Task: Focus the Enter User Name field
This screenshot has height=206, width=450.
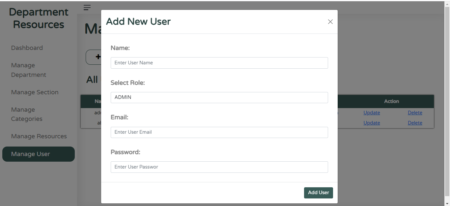Action: point(219,63)
